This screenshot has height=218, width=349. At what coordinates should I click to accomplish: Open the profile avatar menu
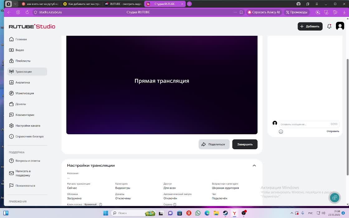click(340, 26)
